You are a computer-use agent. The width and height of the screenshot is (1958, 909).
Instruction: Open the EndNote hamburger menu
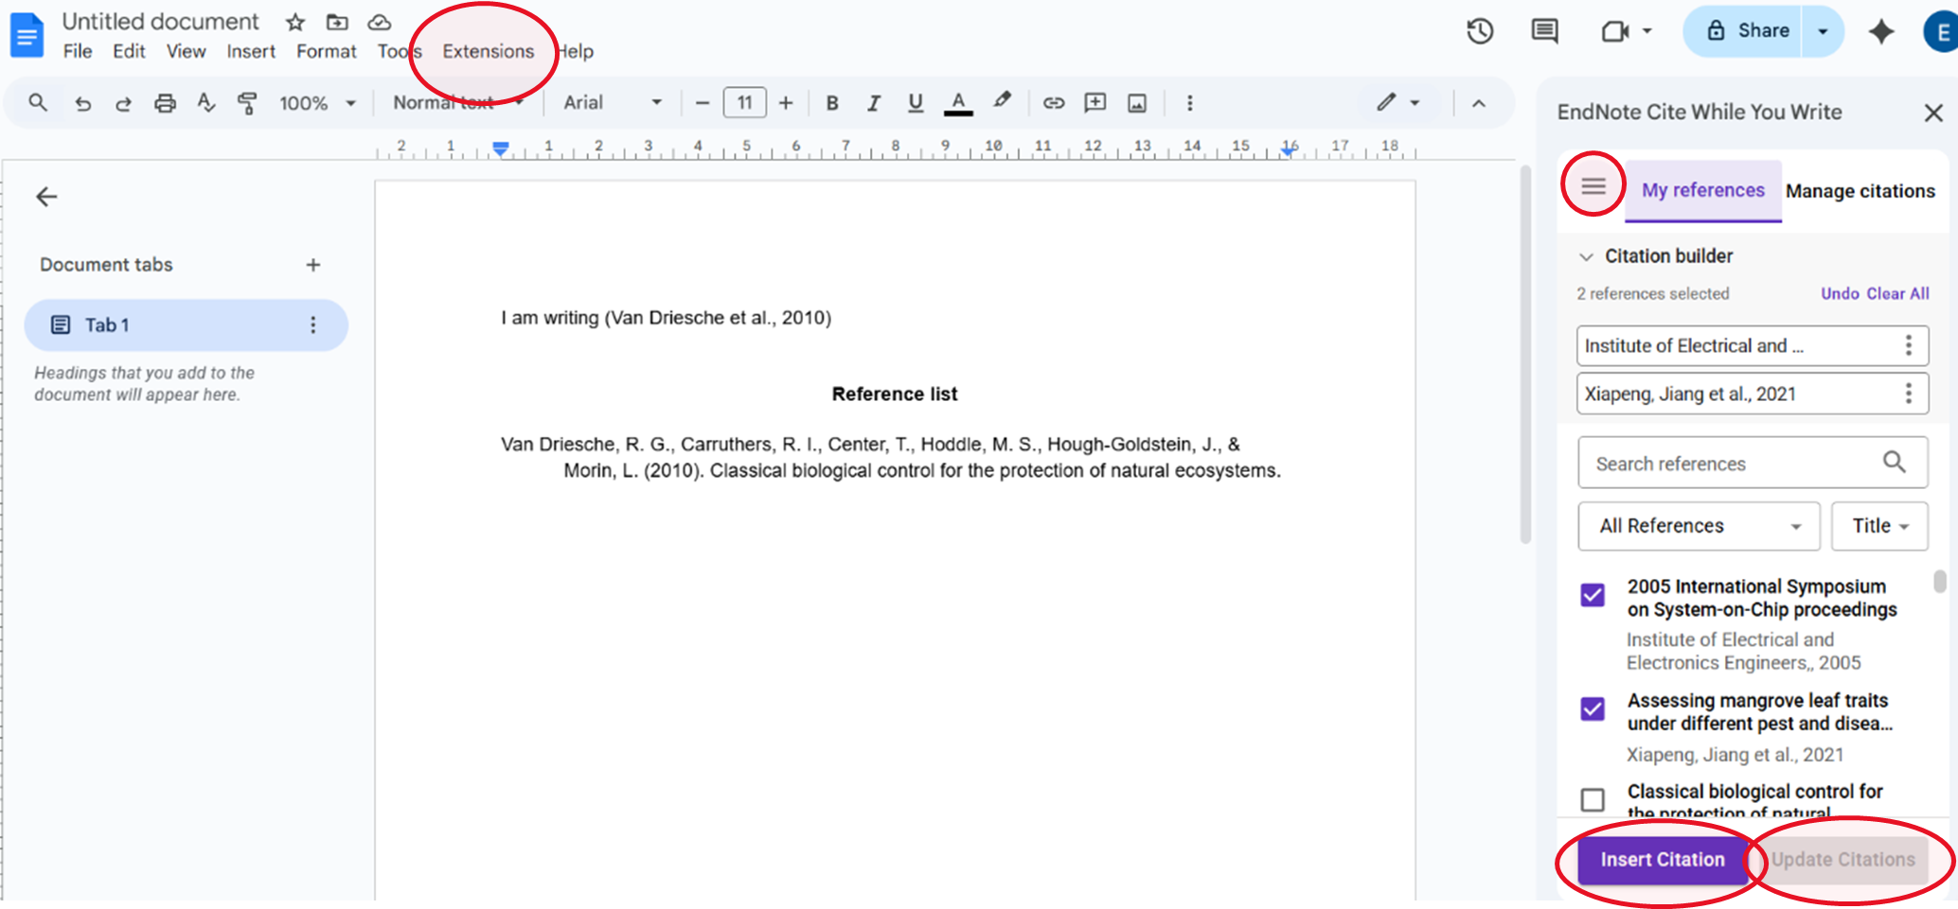pyautogui.click(x=1593, y=185)
